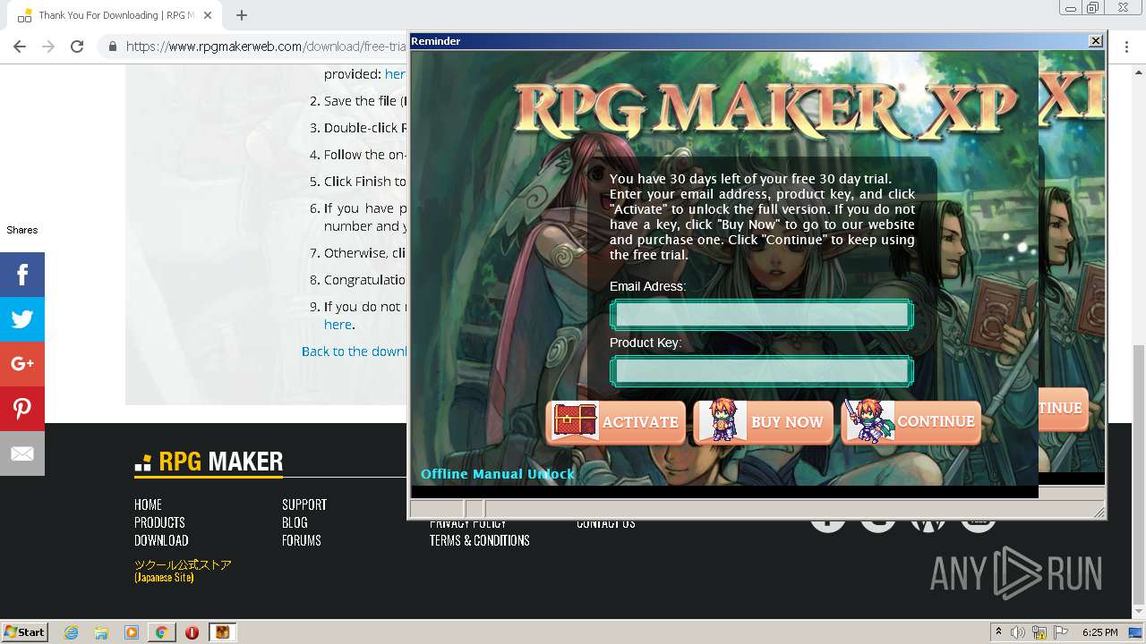Viewport: 1146px width, 644px height.
Task: Click the Reminder window resize grip
Action: (x=1099, y=512)
